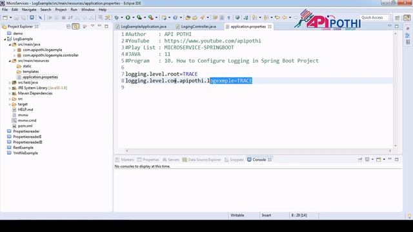The width and height of the screenshot is (413, 232).
Task: Open the External Tools dropdown arrow
Action: [x=156, y=17]
